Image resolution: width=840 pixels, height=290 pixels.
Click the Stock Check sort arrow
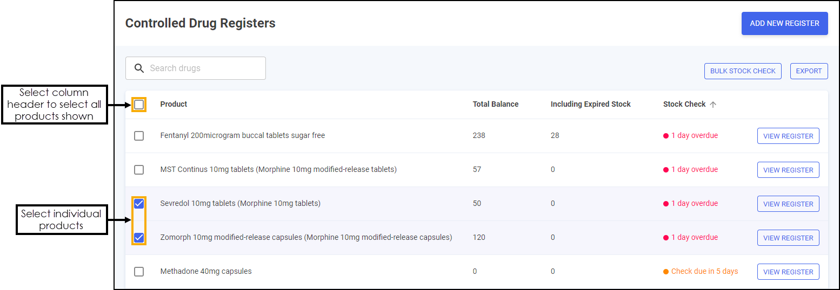[713, 105]
